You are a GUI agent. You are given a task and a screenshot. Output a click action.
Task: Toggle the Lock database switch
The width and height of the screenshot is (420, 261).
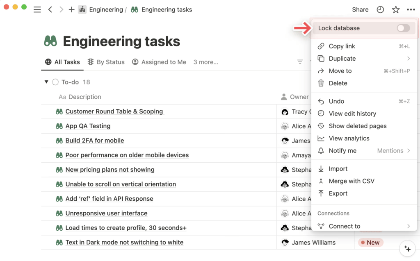point(403,28)
